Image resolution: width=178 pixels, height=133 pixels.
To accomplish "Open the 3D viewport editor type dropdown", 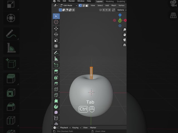I will [x=56, y=6].
